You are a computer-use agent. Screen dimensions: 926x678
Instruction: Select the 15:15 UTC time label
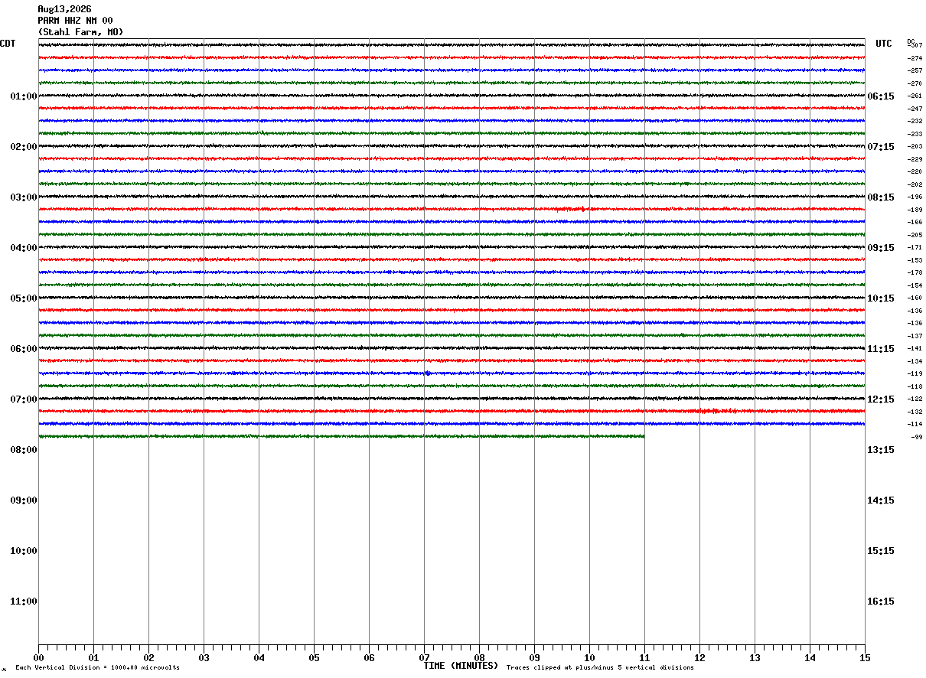point(881,551)
